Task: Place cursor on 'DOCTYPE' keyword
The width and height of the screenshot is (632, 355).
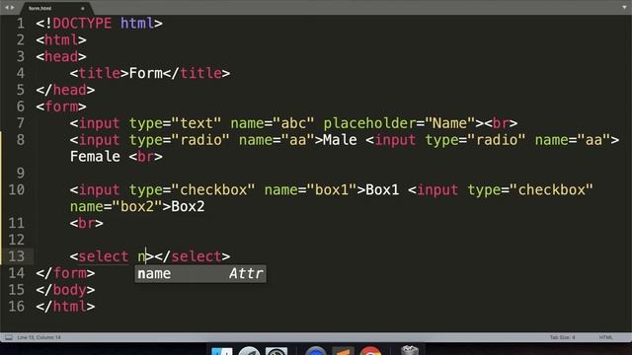Action: click(82, 24)
